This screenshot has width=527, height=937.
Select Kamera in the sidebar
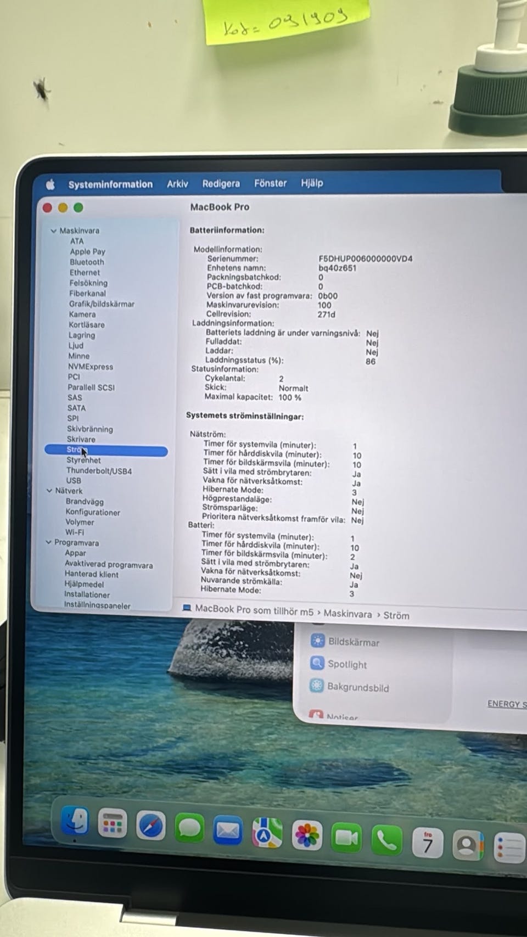click(82, 314)
